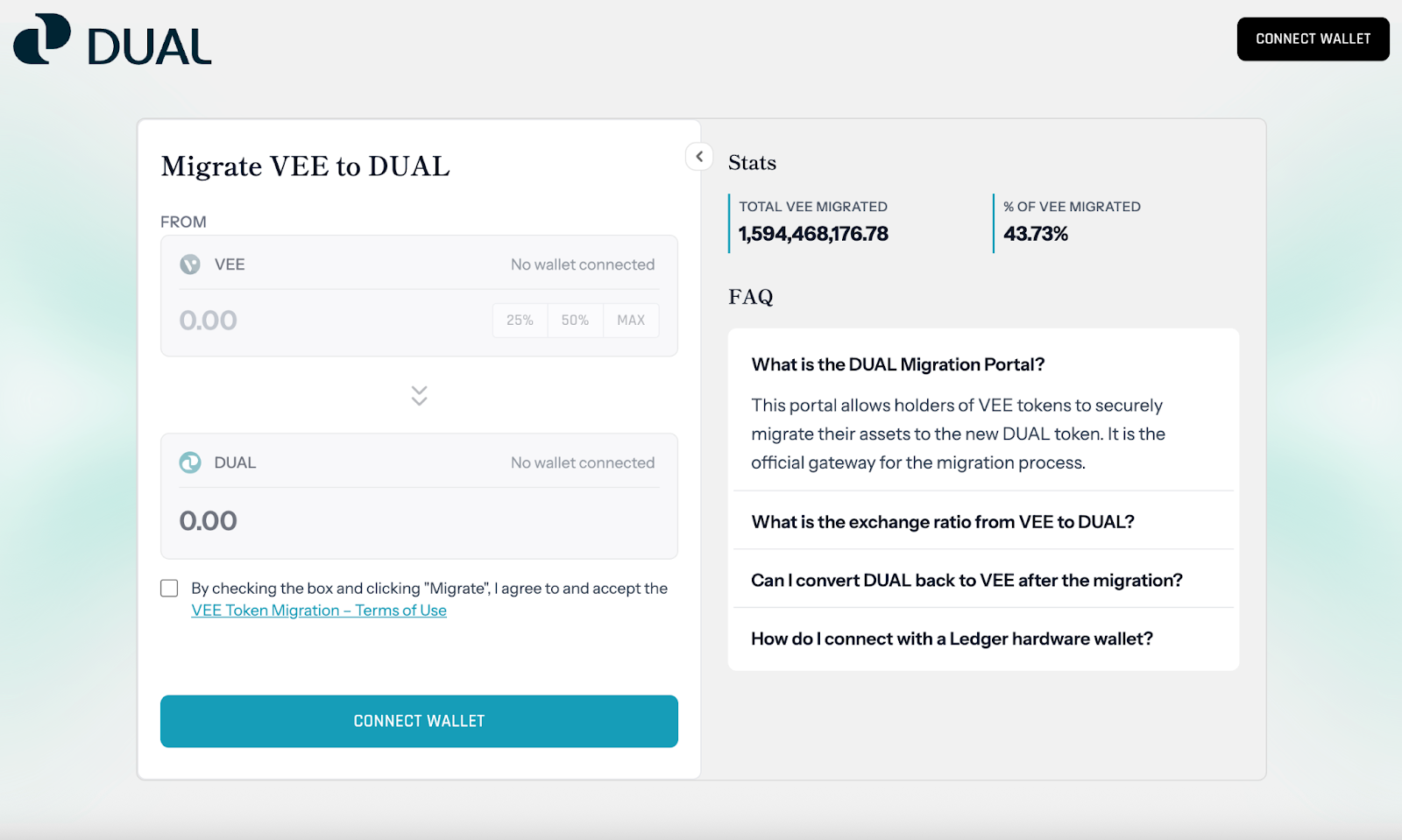This screenshot has height=840, width=1402.
Task: Select the 50% amount option
Action: (x=575, y=321)
